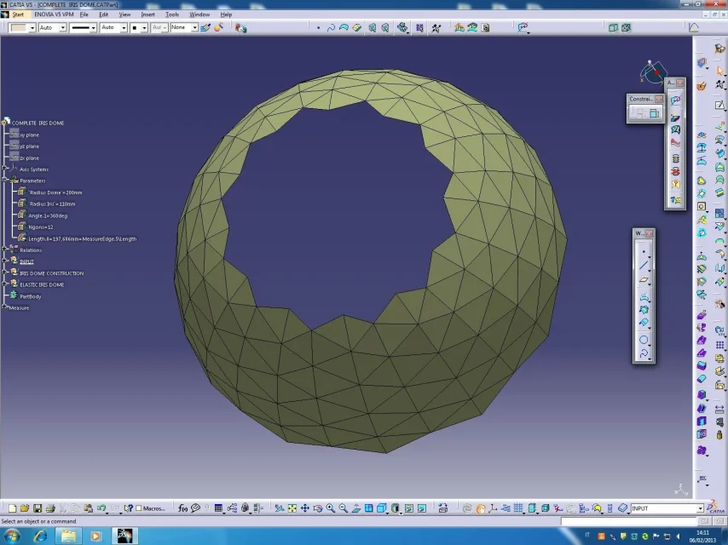Open the Windows Start button
Viewport: 728px width, 545px height.
pos(10,536)
